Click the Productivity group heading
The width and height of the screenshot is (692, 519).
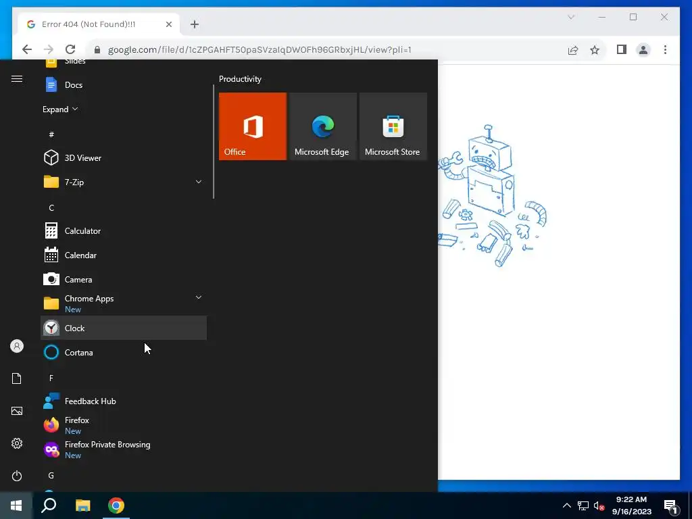click(240, 79)
